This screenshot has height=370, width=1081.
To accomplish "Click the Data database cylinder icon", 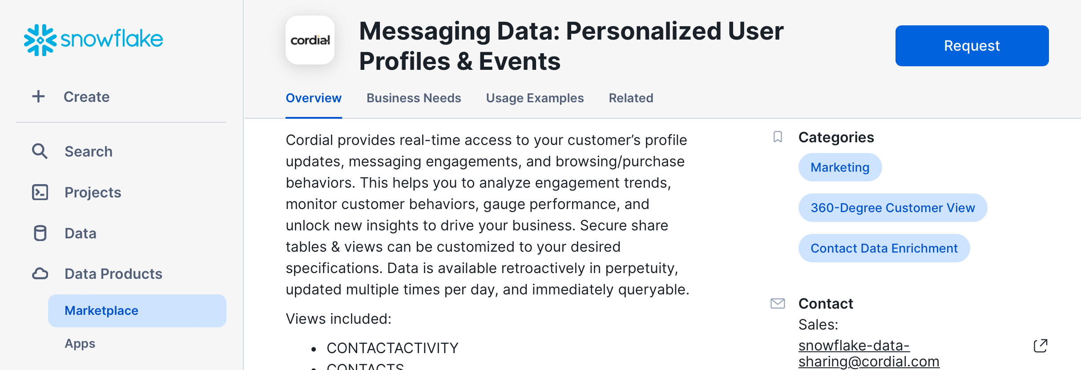I will (x=40, y=233).
